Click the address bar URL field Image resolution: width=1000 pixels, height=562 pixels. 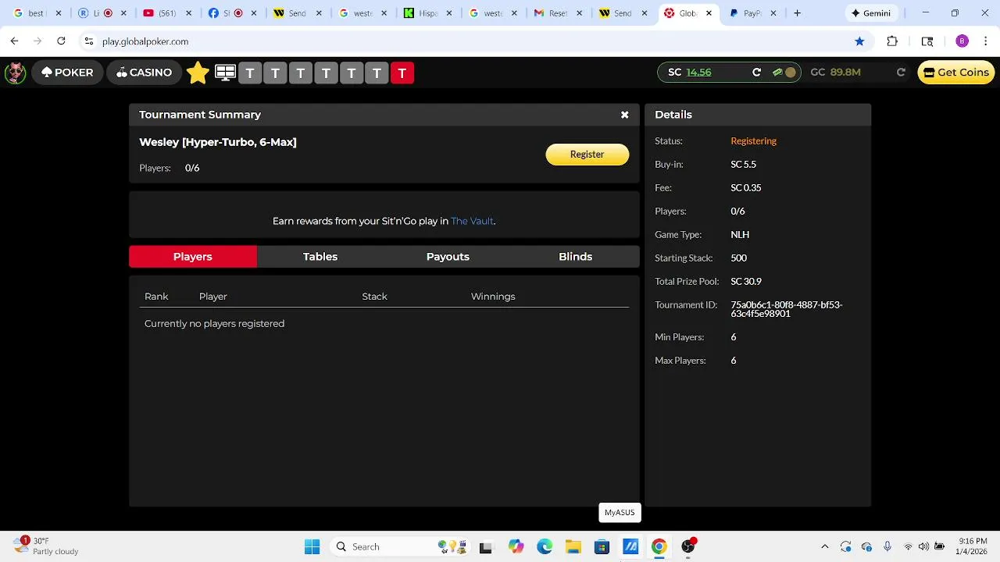[469, 41]
